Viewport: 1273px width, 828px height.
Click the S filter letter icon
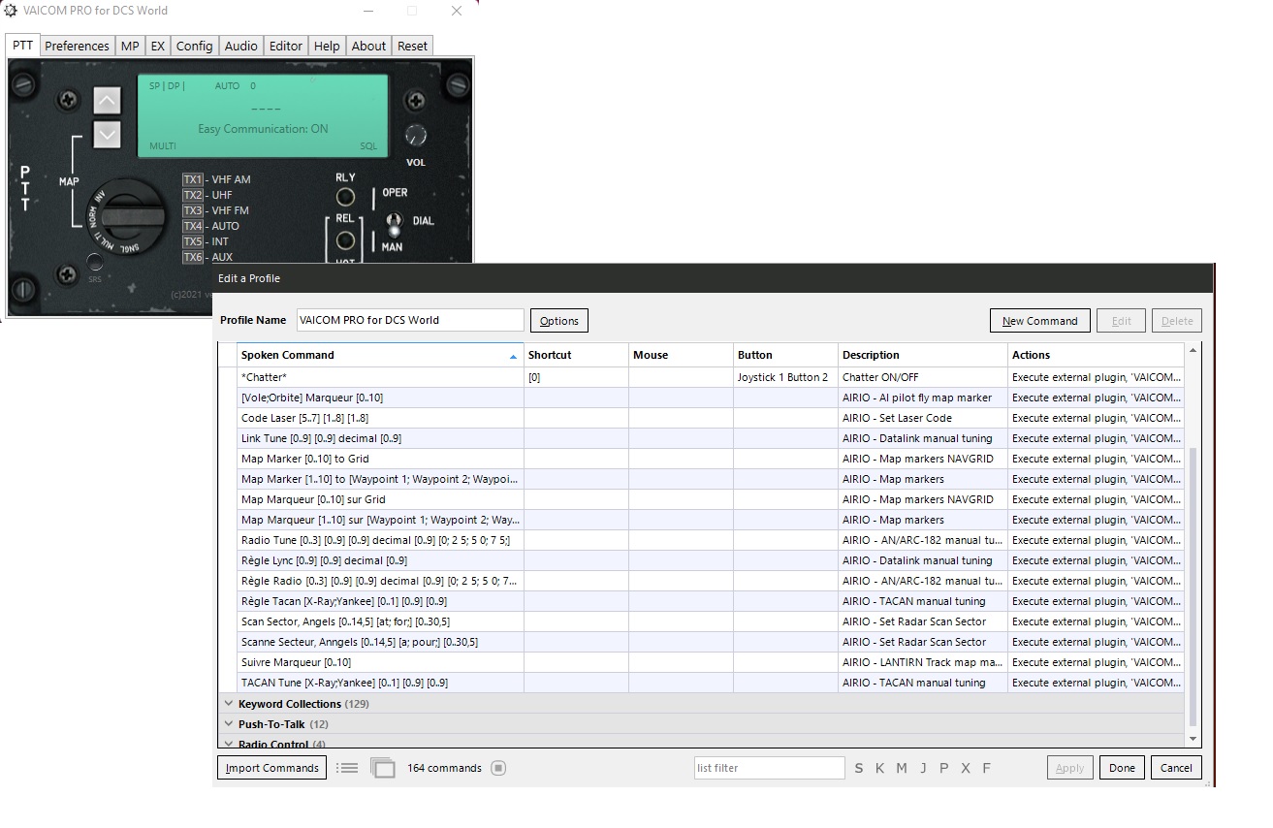click(x=858, y=768)
